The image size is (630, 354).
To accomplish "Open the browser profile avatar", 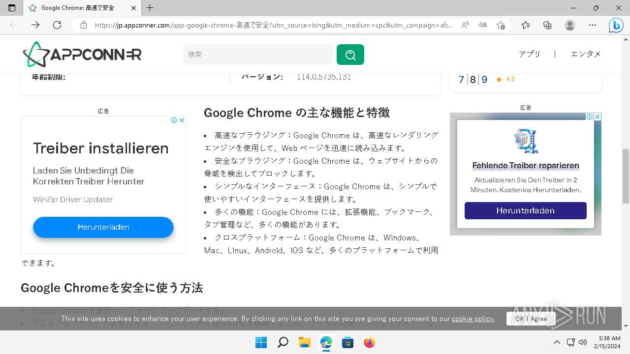I will coord(570,25).
